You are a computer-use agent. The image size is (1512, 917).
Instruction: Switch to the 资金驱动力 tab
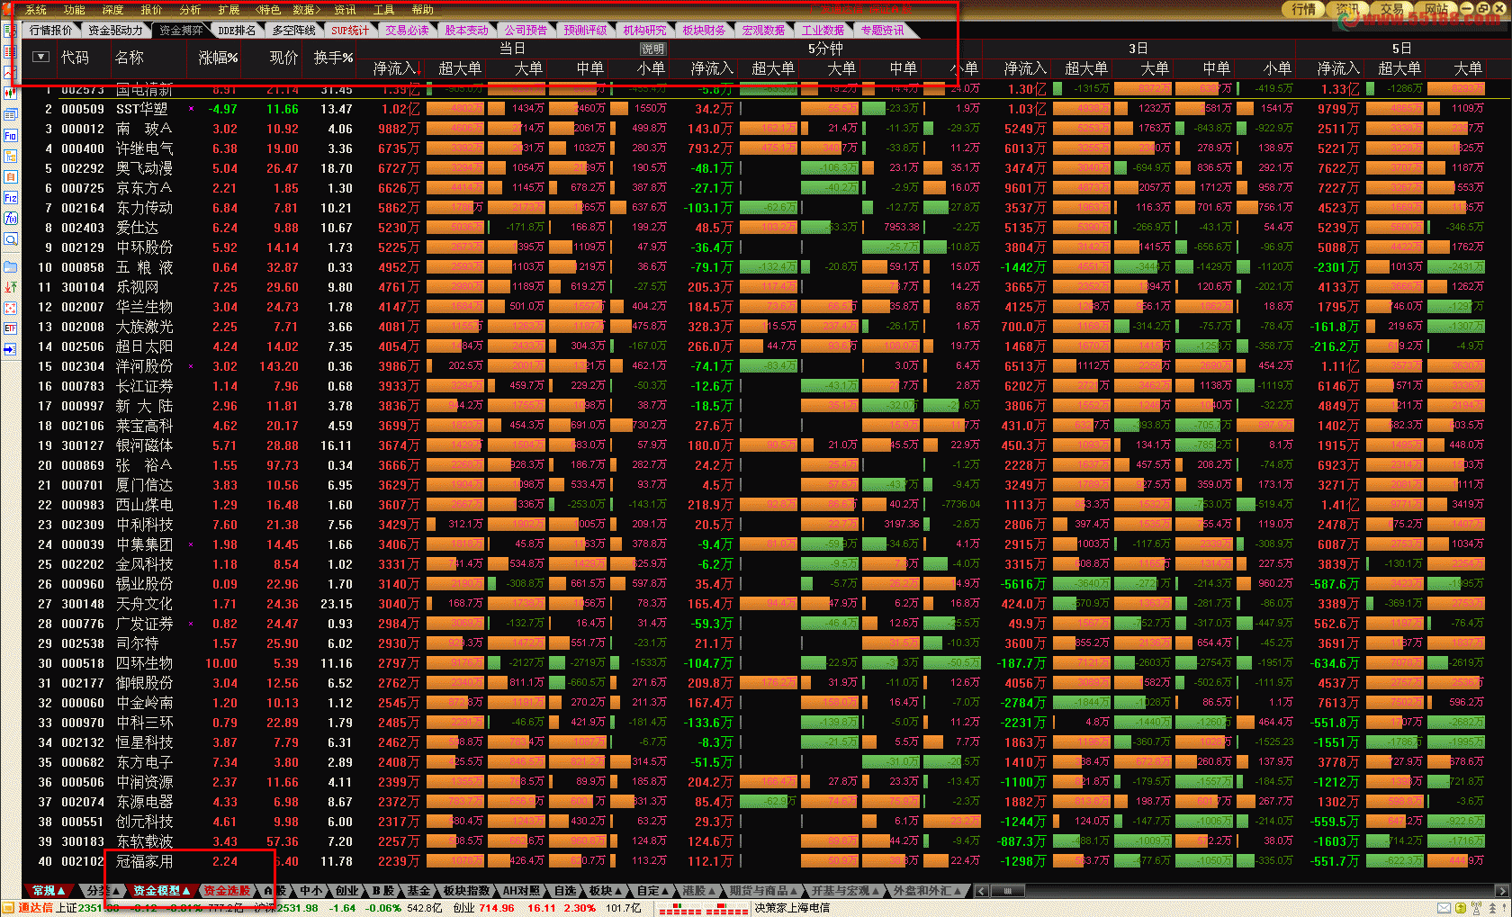click(116, 30)
